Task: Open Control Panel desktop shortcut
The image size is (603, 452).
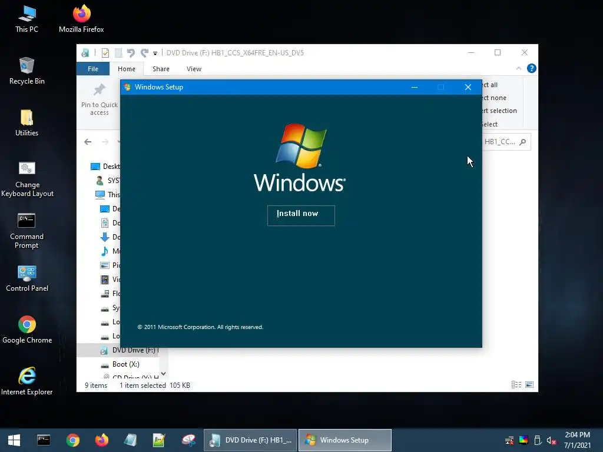Action: [x=27, y=278]
